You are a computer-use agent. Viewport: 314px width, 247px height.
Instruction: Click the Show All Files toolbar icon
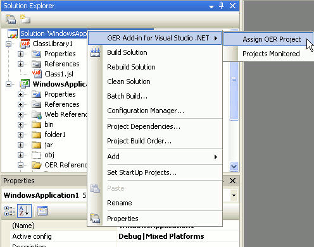(25, 19)
